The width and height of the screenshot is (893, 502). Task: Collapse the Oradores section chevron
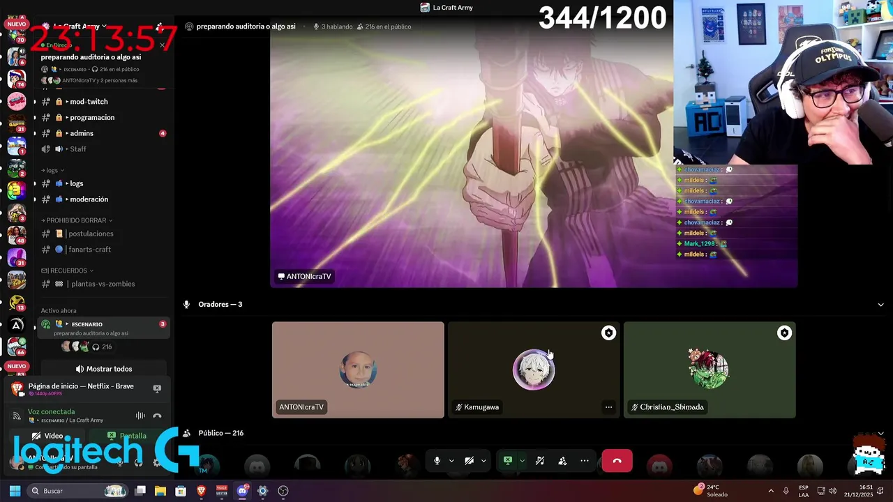[880, 305]
